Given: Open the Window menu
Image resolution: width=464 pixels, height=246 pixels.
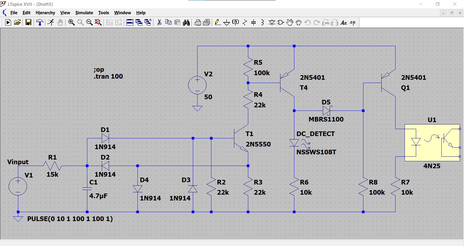Looking at the screenshot, I should pyautogui.click(x=123, y=13).
